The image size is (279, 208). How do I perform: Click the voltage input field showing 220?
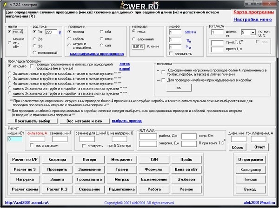[51, 32]
